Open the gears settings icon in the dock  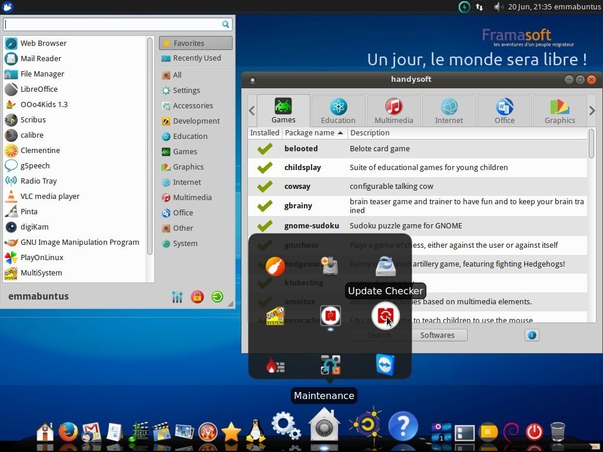[286, 426]
